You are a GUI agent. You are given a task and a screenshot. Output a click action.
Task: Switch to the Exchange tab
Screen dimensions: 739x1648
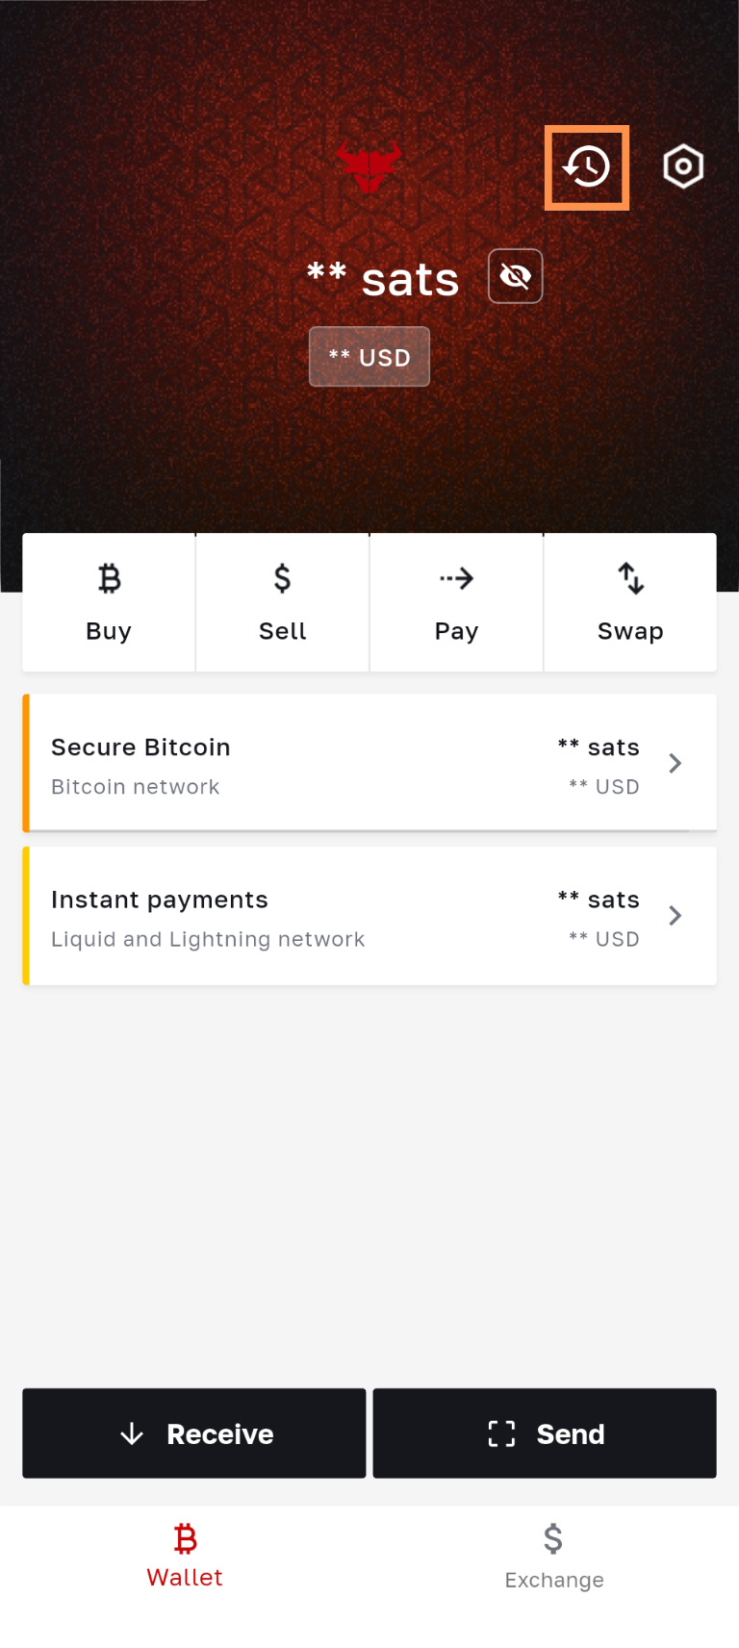coord(554,1555)
